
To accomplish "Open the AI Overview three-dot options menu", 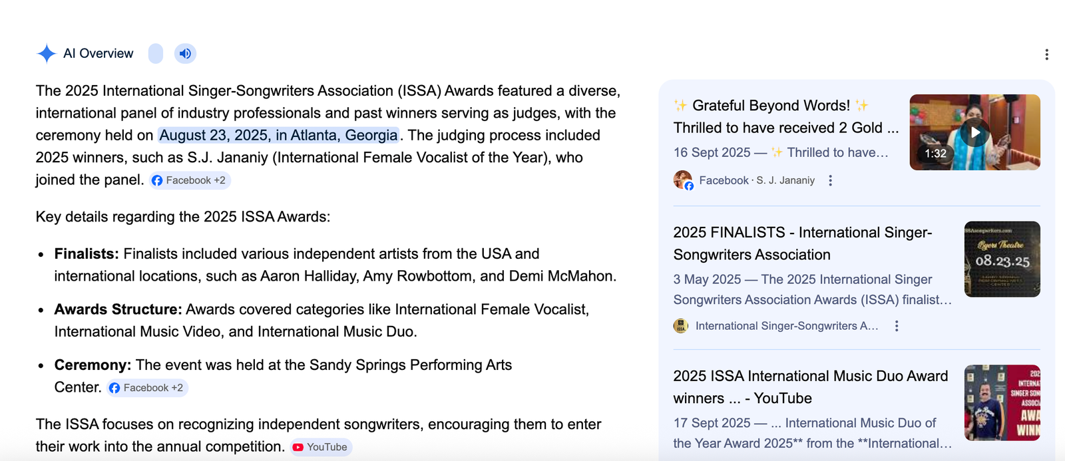I will coord(1046,55).
